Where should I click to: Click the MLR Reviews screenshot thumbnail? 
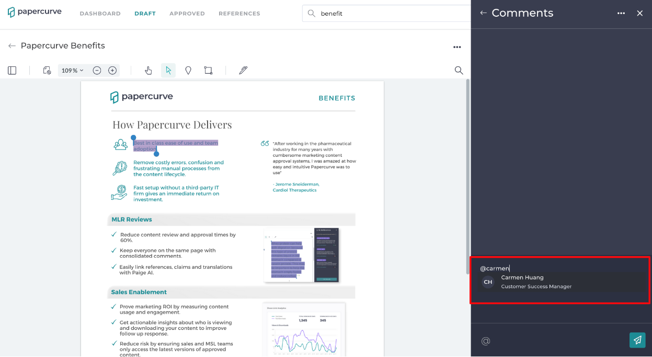point(301,255)
